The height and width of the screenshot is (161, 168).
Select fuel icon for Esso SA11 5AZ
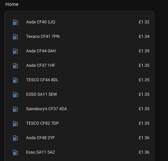point(15,153)
